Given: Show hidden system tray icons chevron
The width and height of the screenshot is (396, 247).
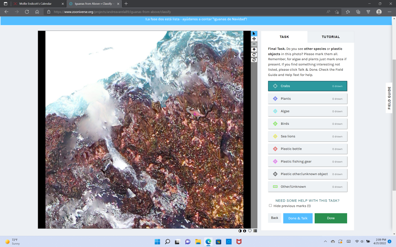Looking at the screenshot, I should point(325,241).
